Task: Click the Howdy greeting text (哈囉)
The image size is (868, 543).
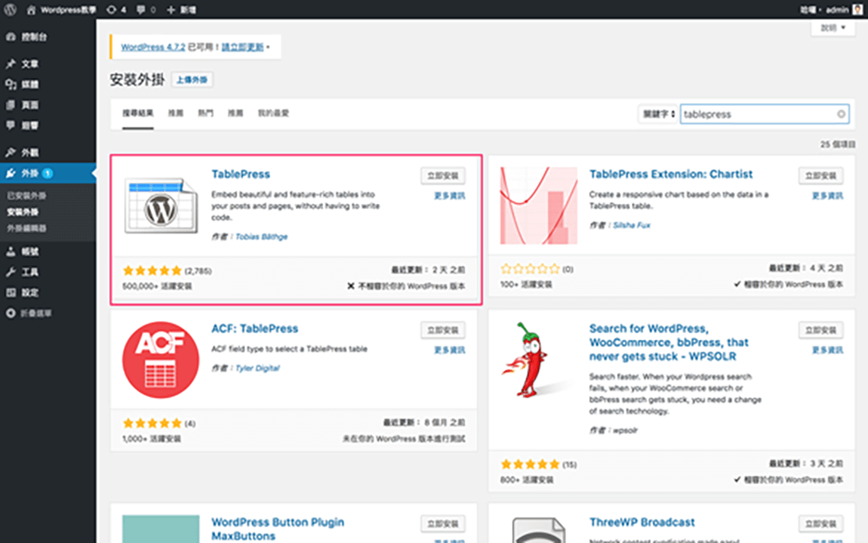Action: 809,10
